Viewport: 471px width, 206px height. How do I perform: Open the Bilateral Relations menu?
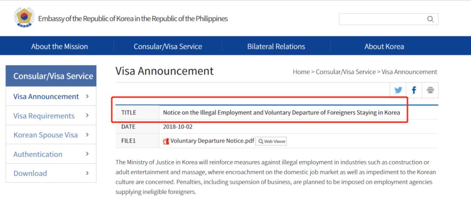(276, 46)
